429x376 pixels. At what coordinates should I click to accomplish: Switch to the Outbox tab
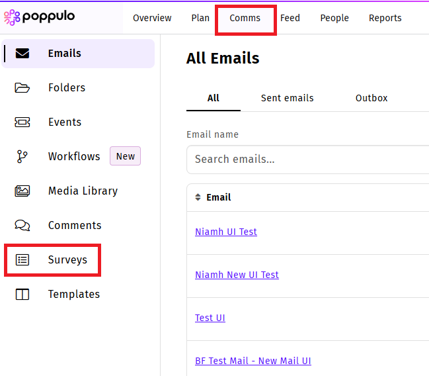(371, 98)
